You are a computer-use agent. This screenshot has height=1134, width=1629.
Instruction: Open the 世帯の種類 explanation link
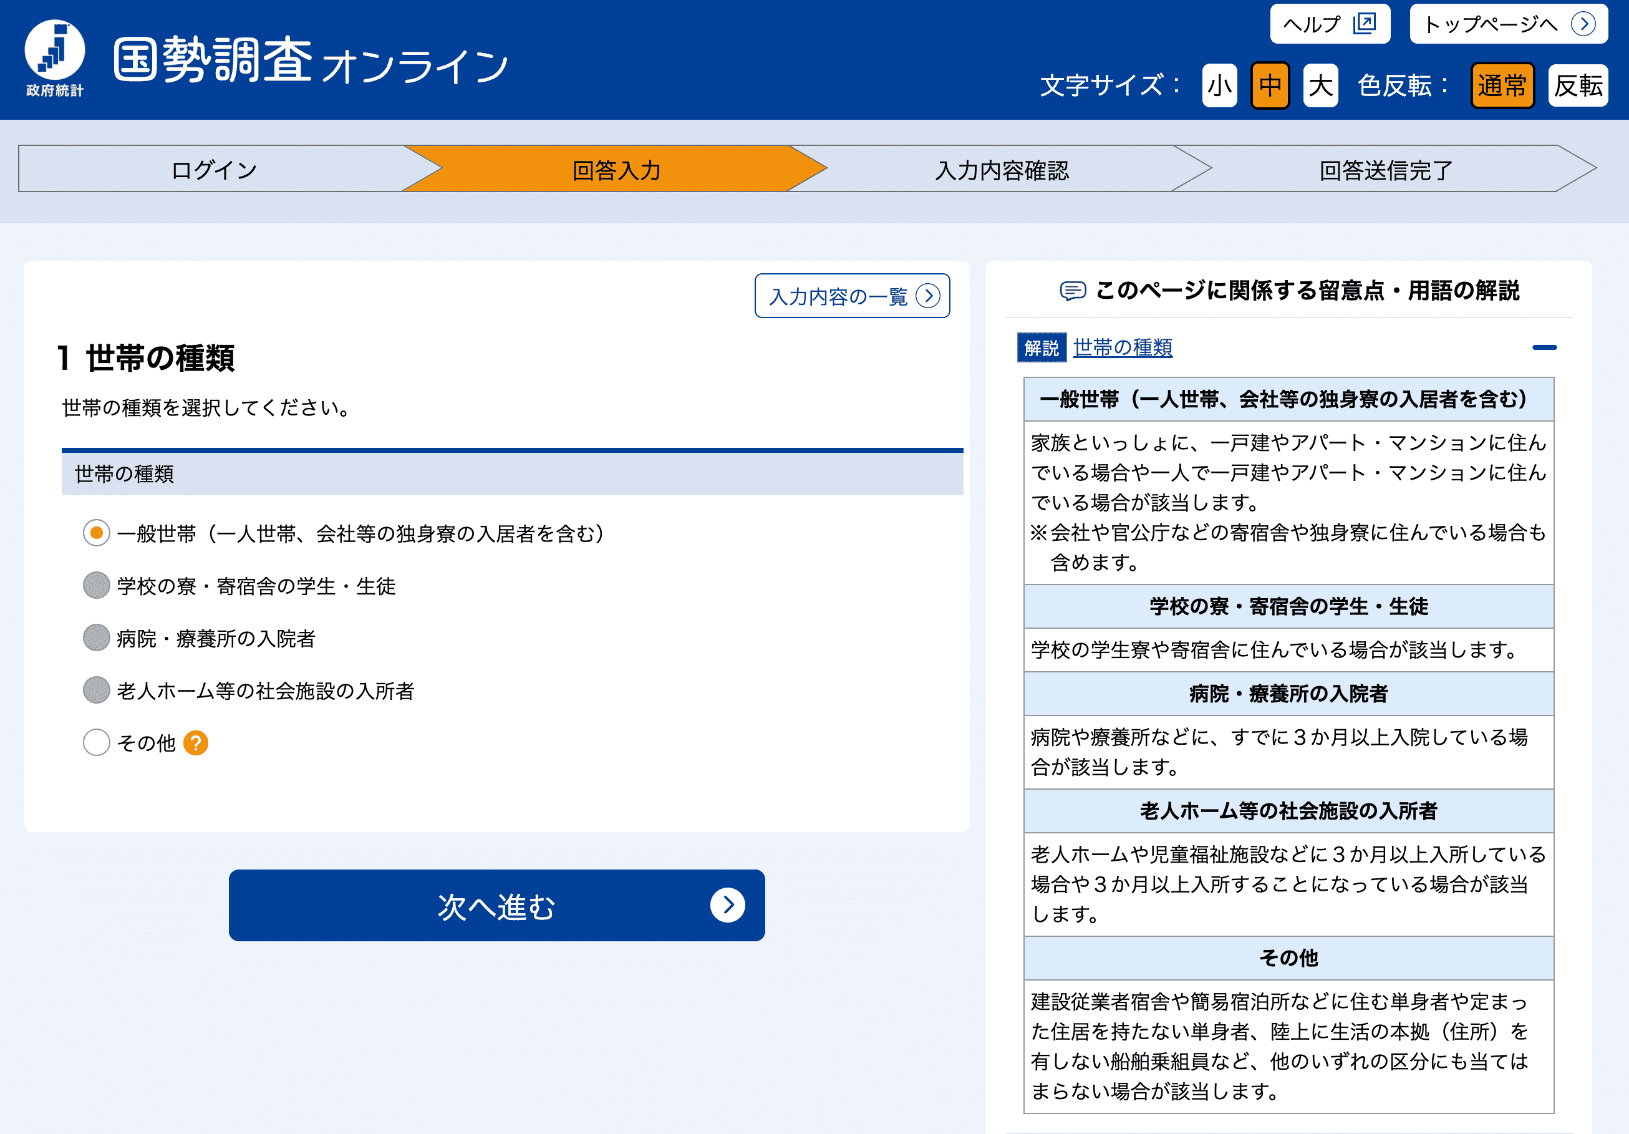[x=1122, y=347]
